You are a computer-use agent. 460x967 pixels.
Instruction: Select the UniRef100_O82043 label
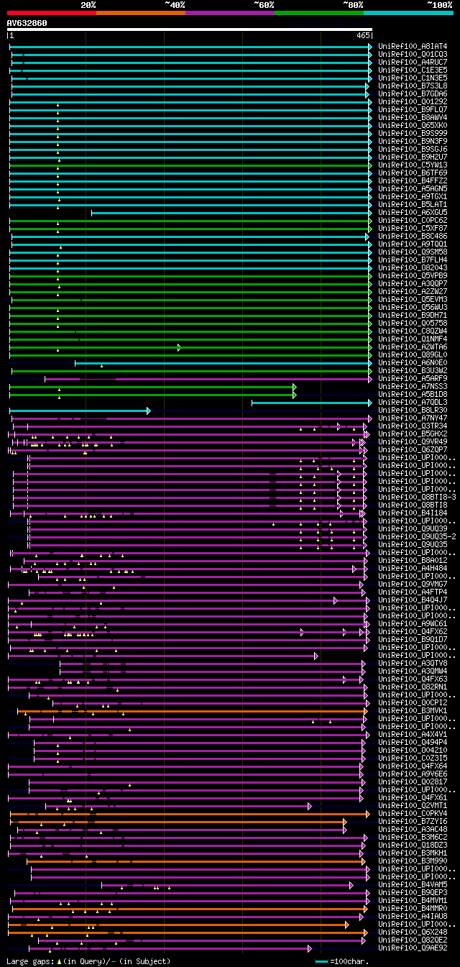coord(413,267)
